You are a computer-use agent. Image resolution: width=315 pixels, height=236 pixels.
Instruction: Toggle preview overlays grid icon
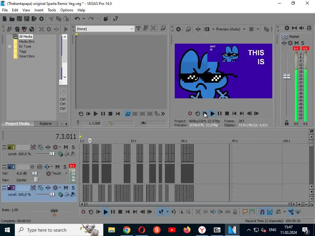tap(251, 29)
